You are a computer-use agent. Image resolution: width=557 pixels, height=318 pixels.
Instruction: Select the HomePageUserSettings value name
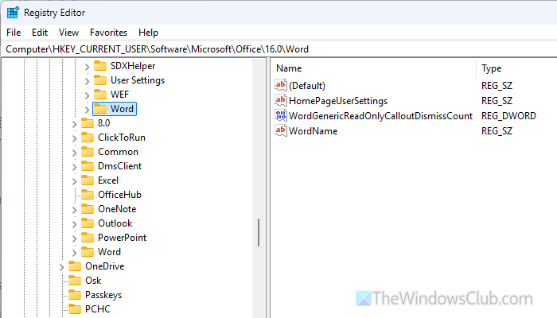click(338, 101)
